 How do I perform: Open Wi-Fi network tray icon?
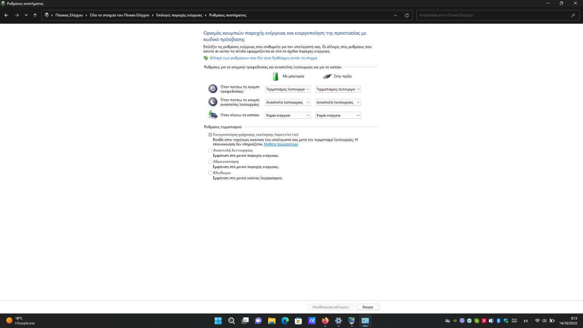(537, 321)
